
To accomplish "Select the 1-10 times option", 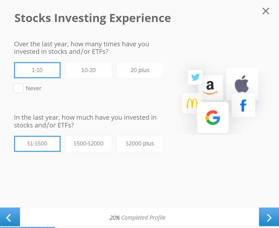I will coord(37,70).
